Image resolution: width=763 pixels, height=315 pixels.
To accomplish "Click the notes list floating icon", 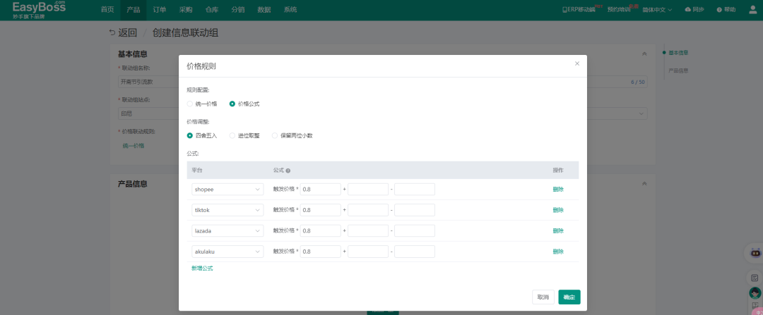I will (755, 278).
